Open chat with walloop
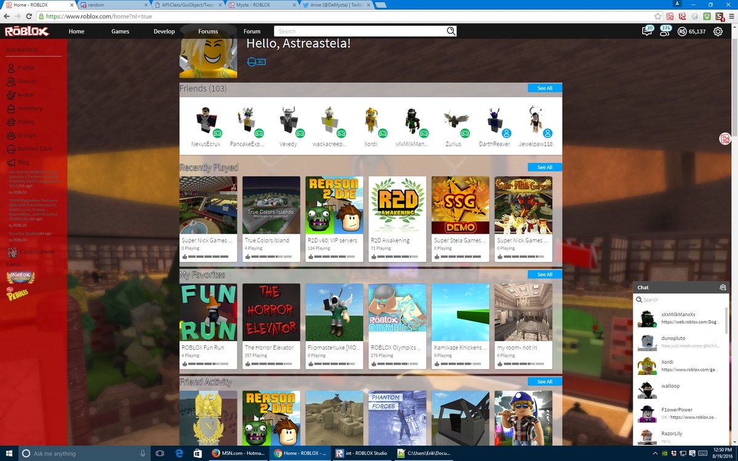Screen dimensions: 738x461 pos(680,389)
